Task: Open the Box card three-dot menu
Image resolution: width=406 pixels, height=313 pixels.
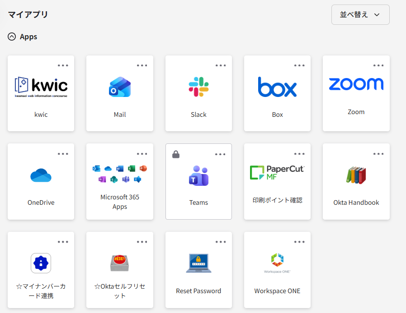Action: [x=299, y=65]
